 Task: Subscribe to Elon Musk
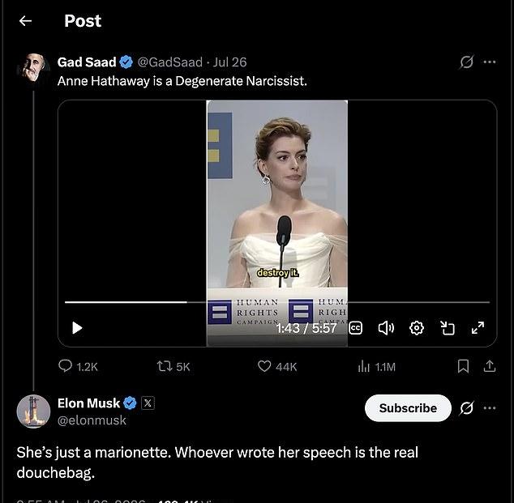pyautogui.click(x=408, y=408)
